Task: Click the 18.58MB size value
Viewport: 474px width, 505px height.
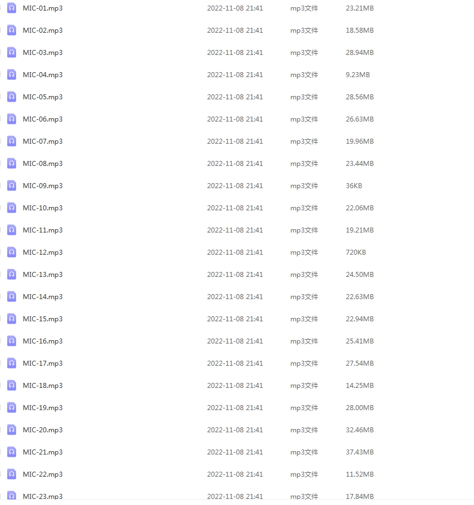Action: (360, 31)
